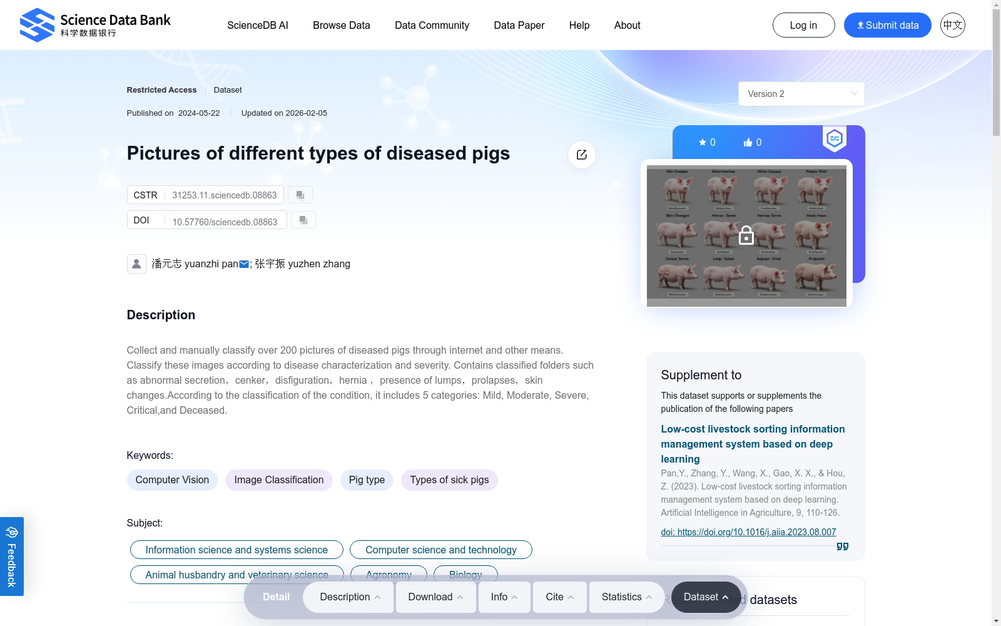Open Computer science and technology subject
Image resolution: width=1001 pixels, height=626 pixels.
441,550
